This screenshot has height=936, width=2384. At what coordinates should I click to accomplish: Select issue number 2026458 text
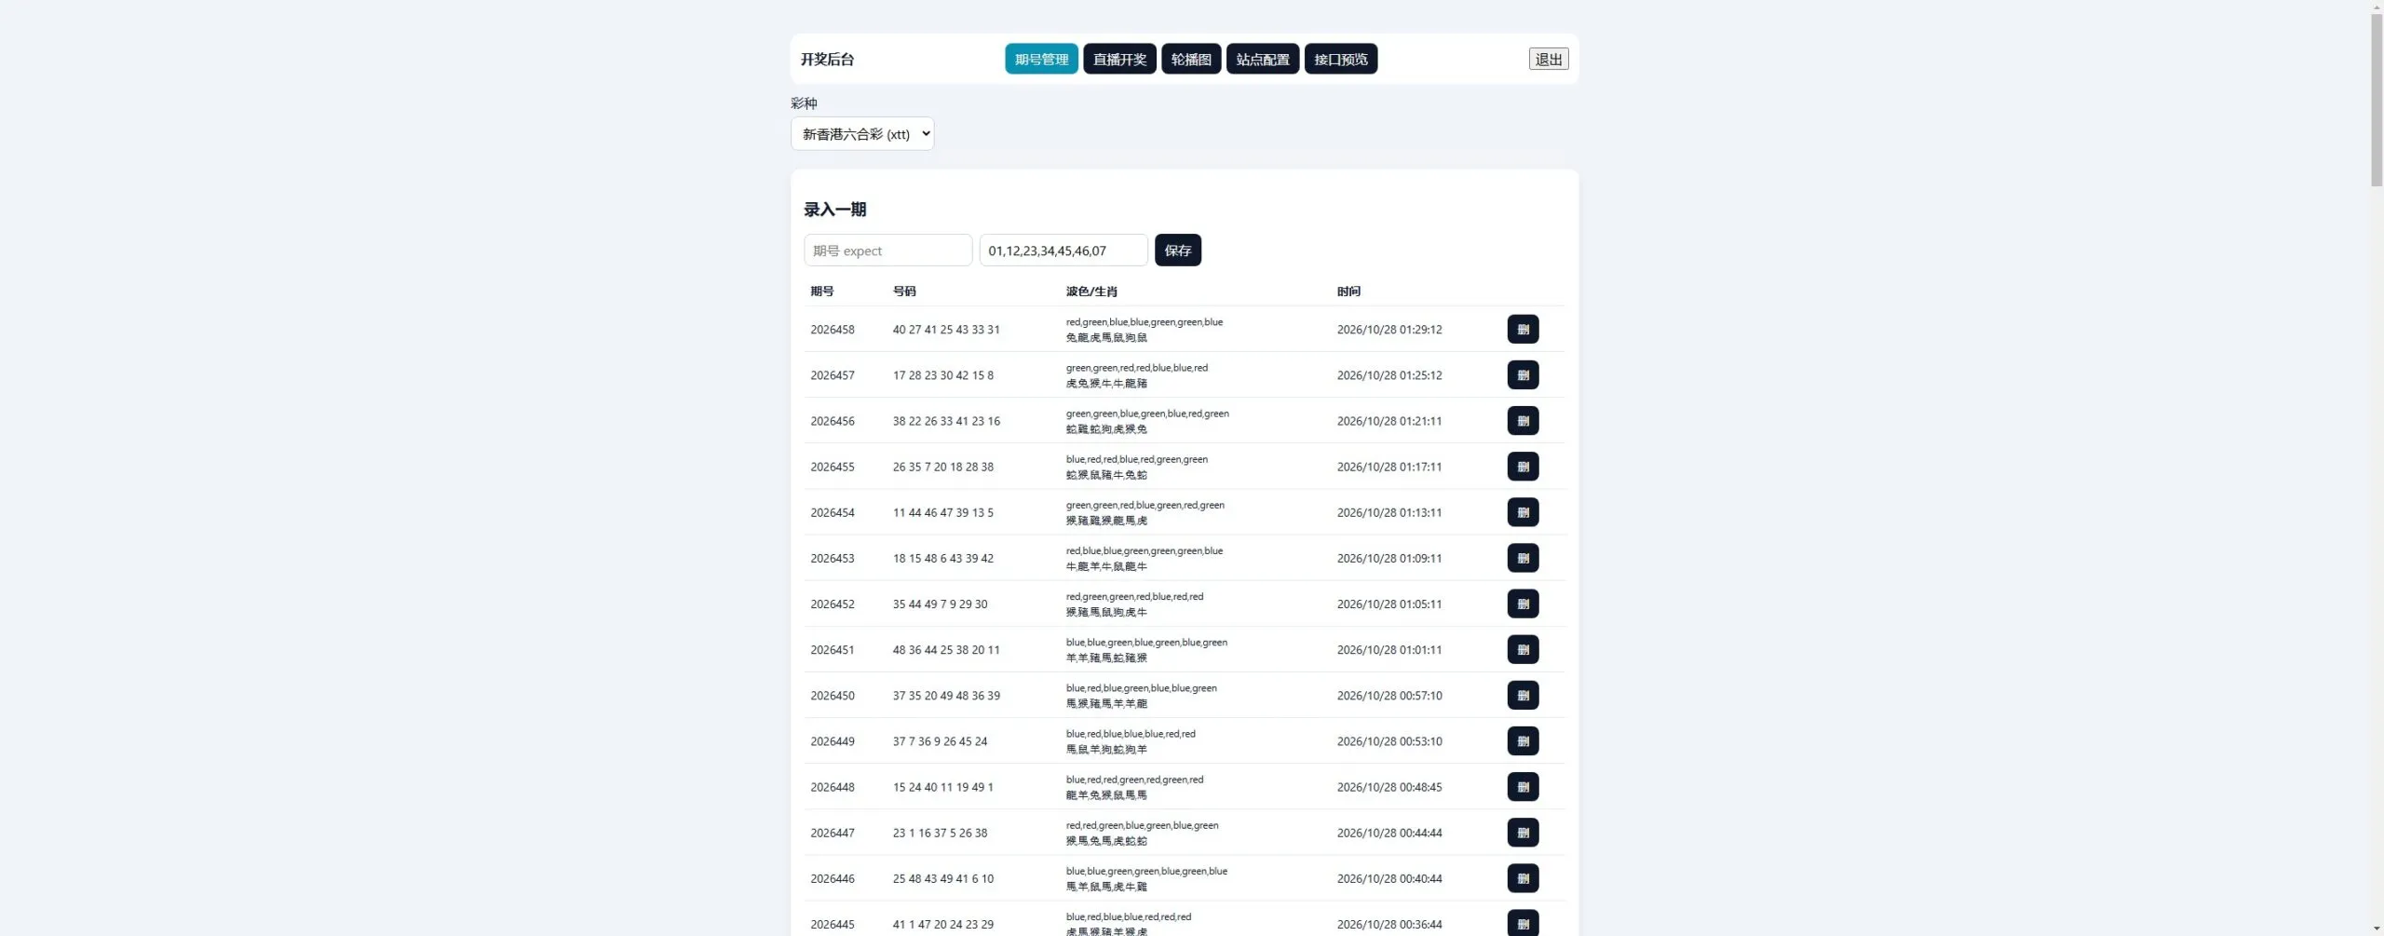click(x=832, y=329)
